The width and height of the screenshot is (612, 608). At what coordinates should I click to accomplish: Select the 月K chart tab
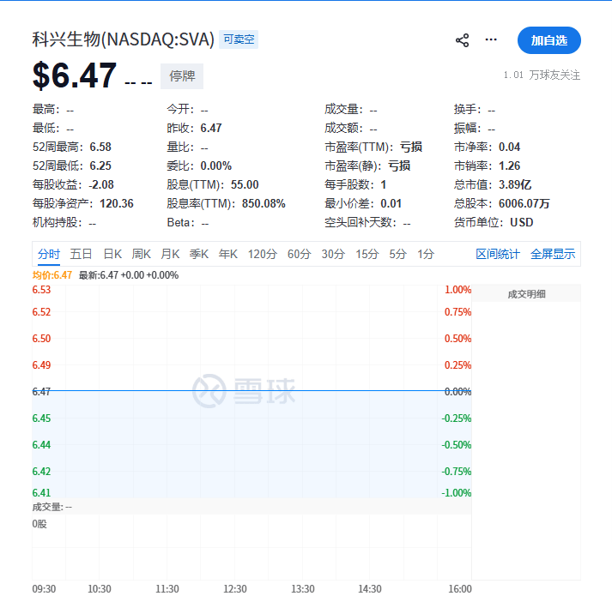tap(170, 254)
